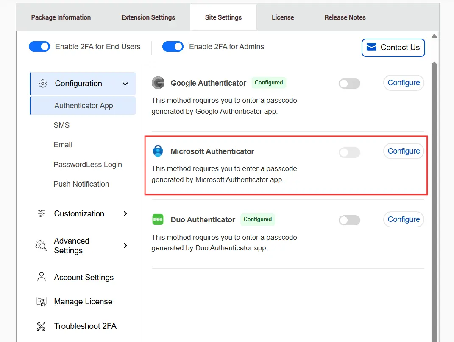The width and height of the screenshot is (454, 342).
Task: Click Configure for Microsoft Authenticator
Action: coord(404,151)
